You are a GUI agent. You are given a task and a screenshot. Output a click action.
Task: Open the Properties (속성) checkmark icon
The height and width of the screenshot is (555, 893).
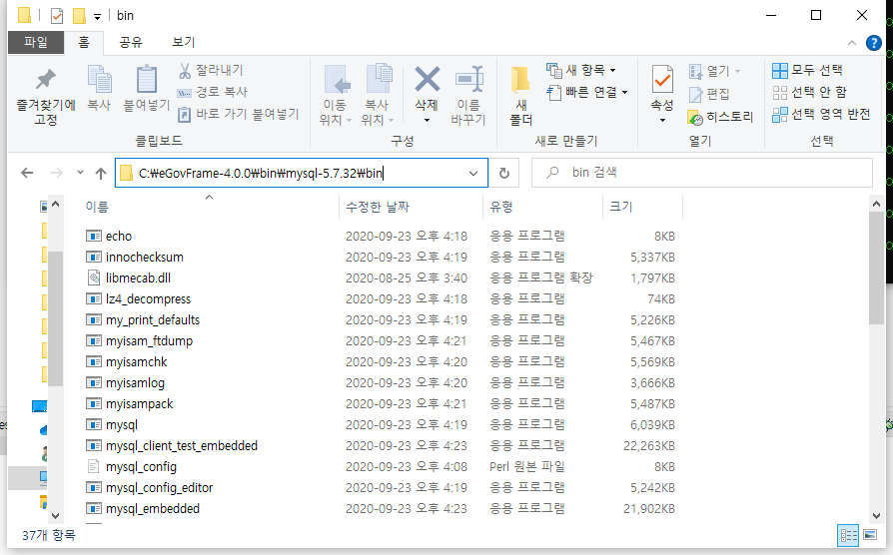pyautogui.click(x=662, y=79)
